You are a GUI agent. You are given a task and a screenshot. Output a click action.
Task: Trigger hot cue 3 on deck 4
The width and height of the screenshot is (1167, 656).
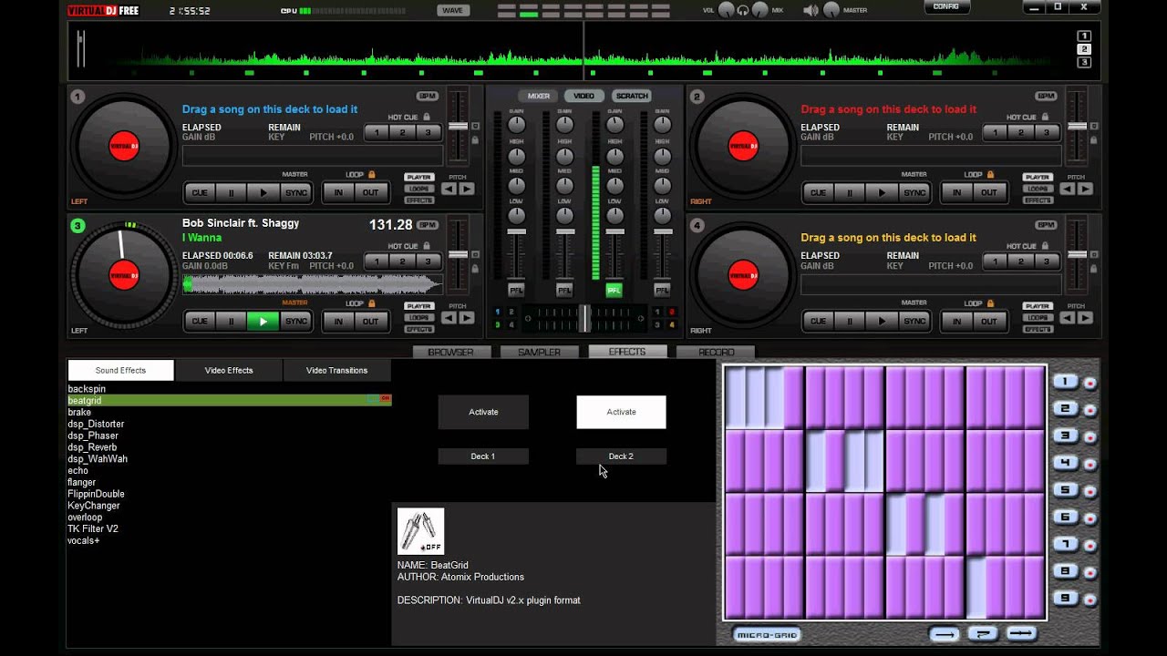(x=1047, y=261)
